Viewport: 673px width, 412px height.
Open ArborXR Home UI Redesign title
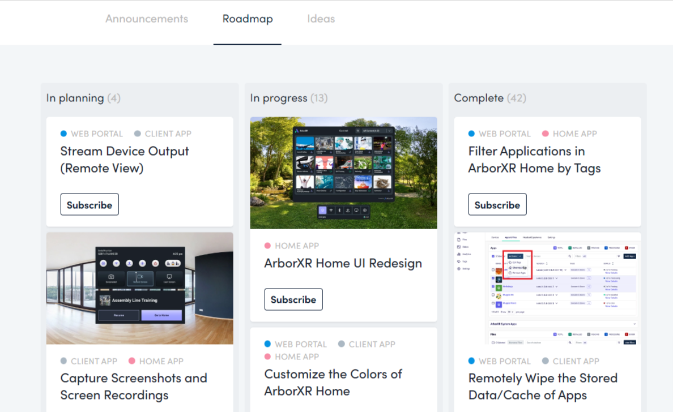click(343, 263)
